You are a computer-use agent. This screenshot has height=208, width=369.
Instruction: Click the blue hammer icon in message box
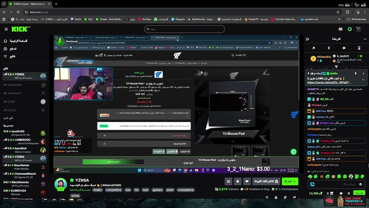[312, 184]
